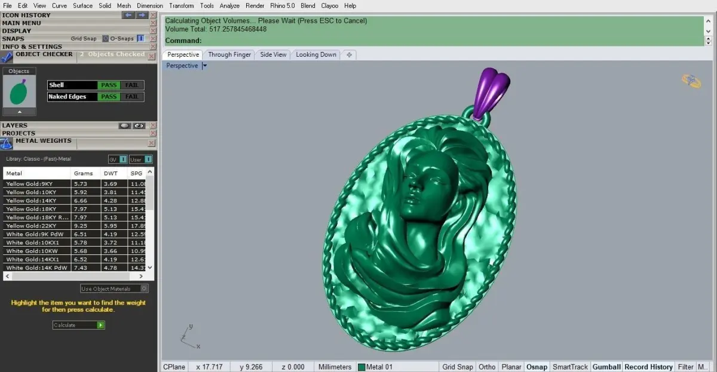
Task: Collapse the Objects thumbnail arrow
Action: [19, 112]
